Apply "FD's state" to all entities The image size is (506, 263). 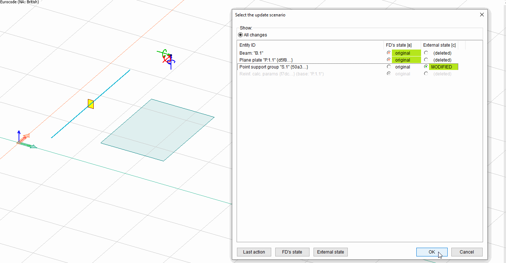(292, 252)
